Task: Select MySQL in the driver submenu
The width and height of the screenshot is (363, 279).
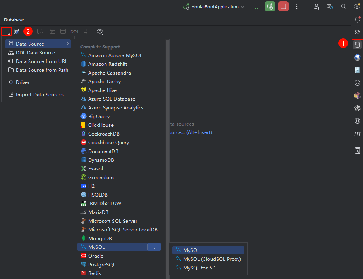Action: tap(208, 250)
